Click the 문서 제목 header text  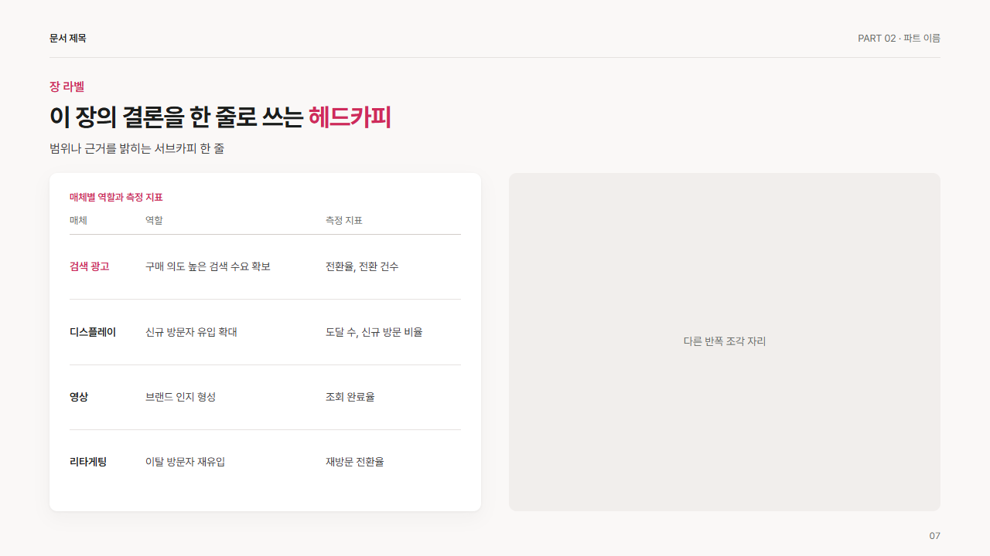pos(67,38)
